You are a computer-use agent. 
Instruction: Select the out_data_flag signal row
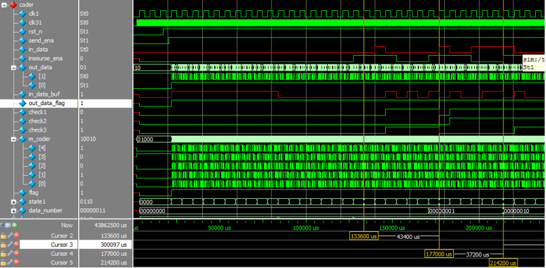pyautogui.click(x=66, y=103)
